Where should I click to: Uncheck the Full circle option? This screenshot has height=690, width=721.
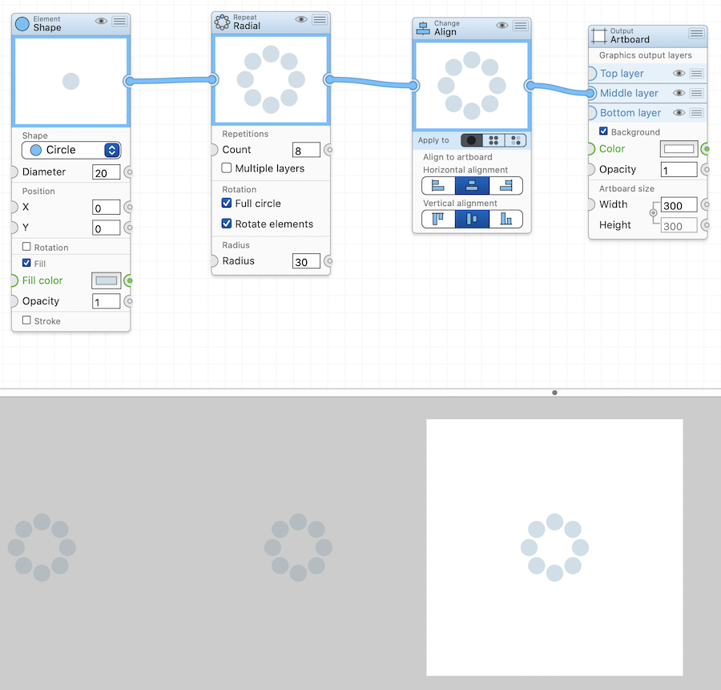coord(226,203)
